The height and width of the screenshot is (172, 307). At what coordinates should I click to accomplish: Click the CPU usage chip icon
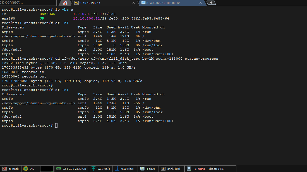pyautogui.click(x=25, y=169)
